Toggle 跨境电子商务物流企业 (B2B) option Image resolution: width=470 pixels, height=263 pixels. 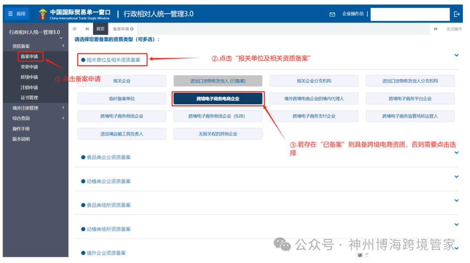tap(218, 116)
